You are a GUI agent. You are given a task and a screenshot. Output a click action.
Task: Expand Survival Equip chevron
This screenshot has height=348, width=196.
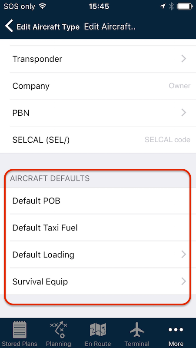pyautogui.click(x=183, y=281)
